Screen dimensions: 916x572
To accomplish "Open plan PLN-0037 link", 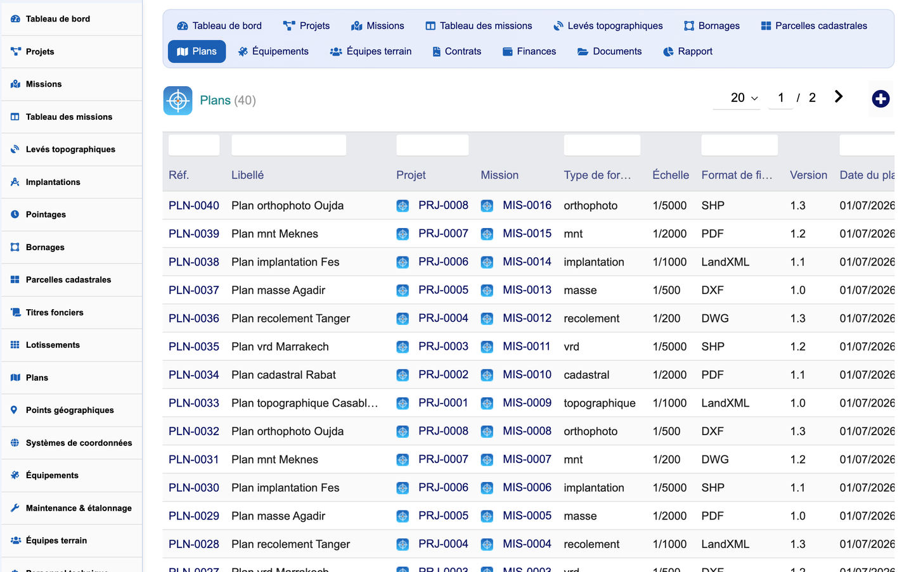I will coord(194,291).
